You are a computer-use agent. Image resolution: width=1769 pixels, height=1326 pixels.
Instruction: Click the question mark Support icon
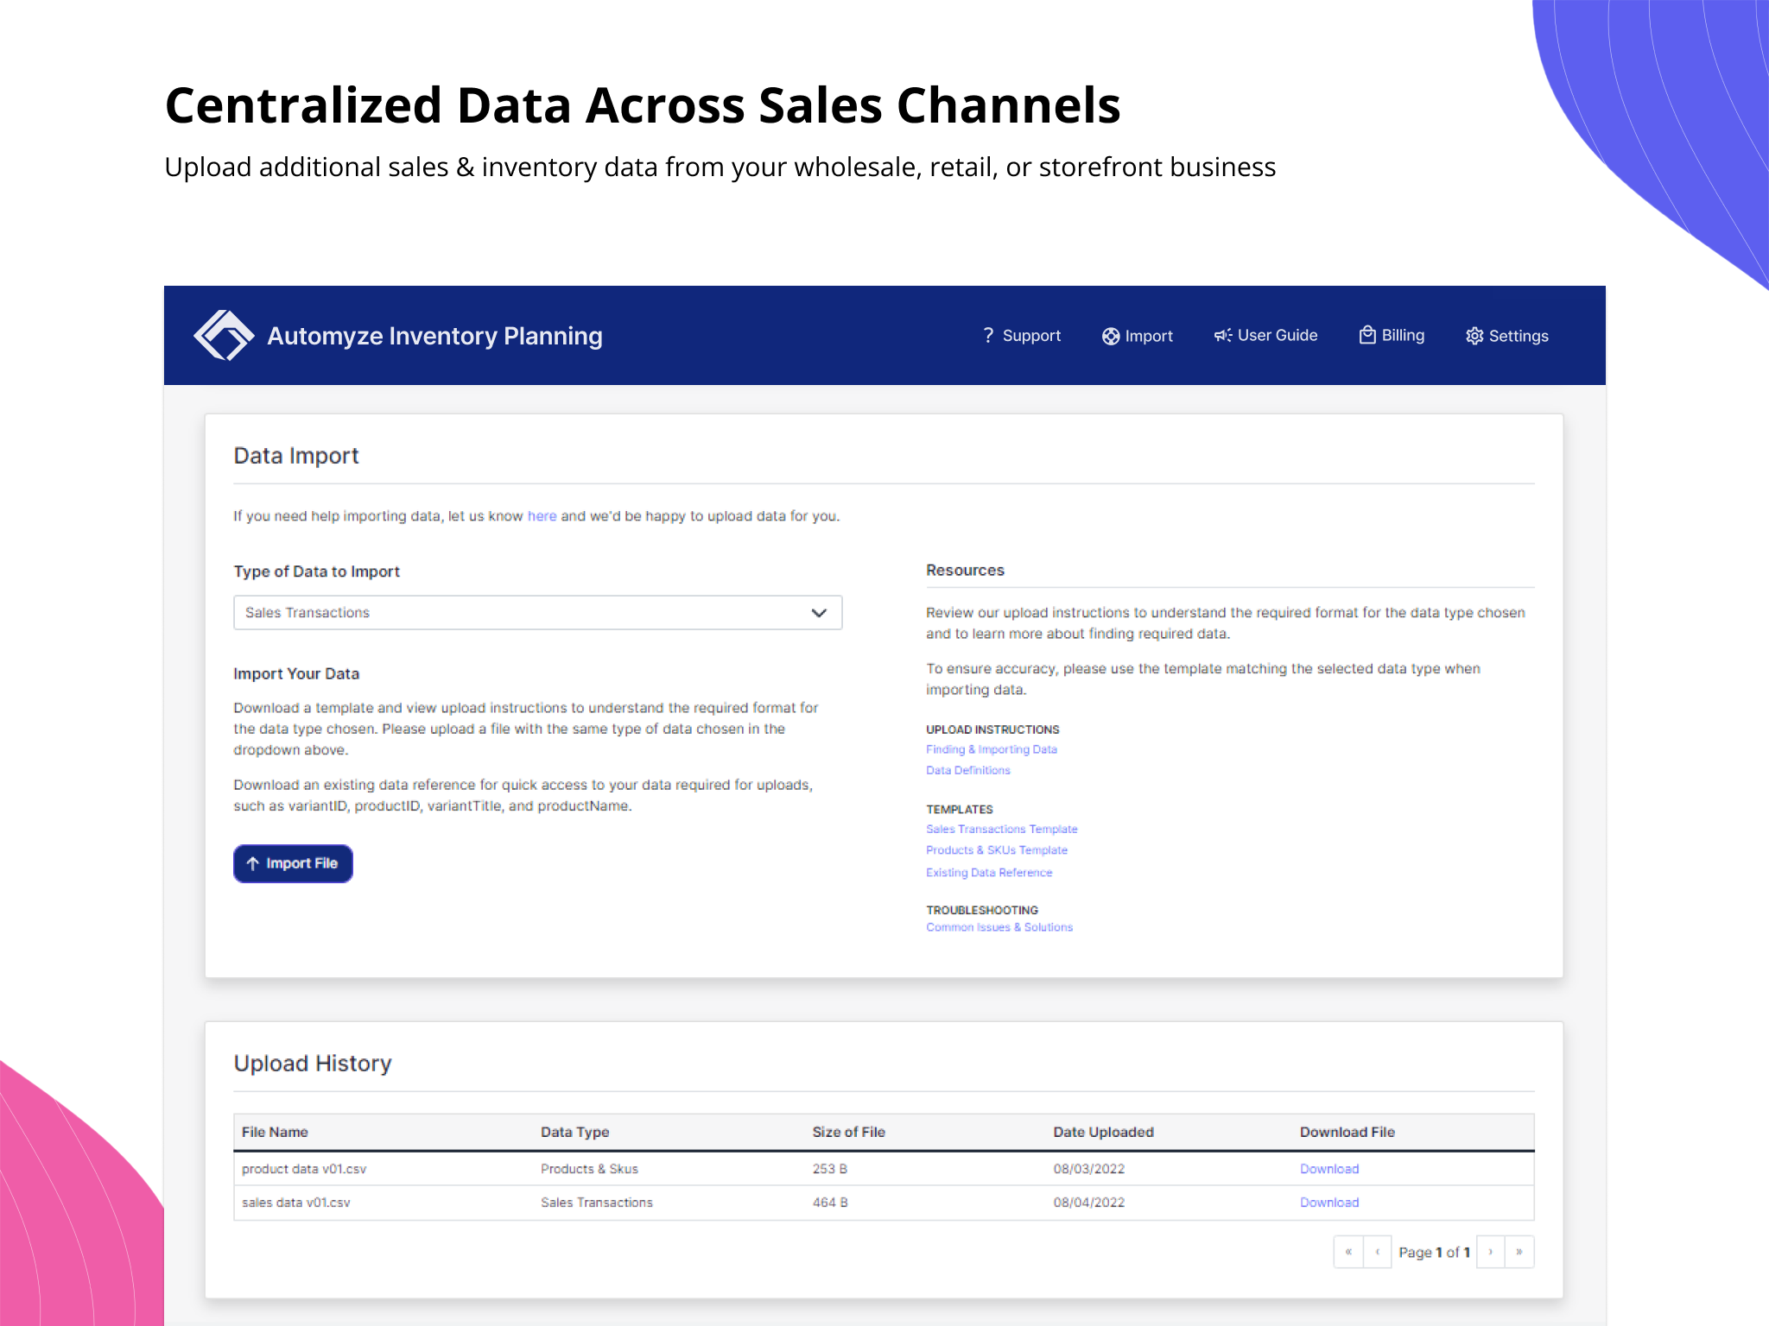(x=988, y=335)
